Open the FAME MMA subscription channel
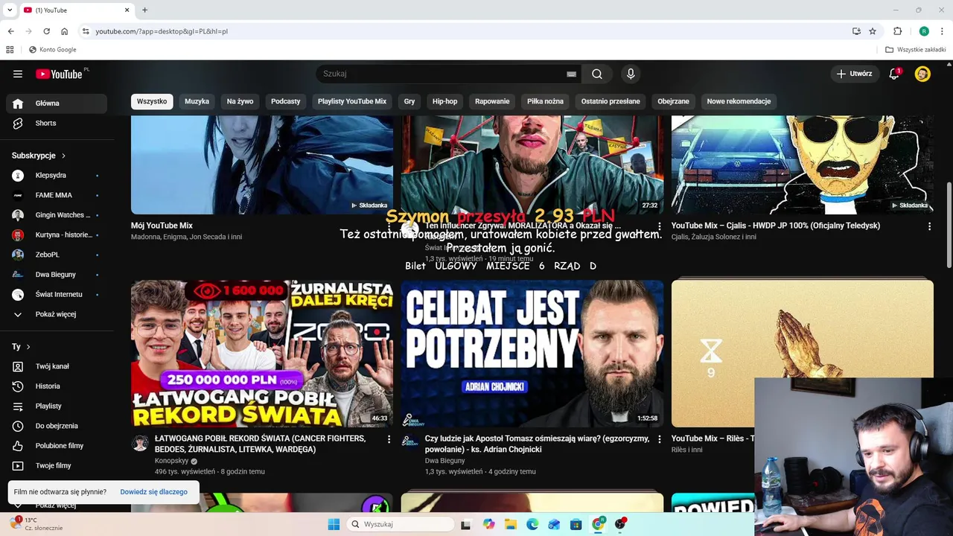The height and width of the screenshot is (536, 953). [57, 195]
